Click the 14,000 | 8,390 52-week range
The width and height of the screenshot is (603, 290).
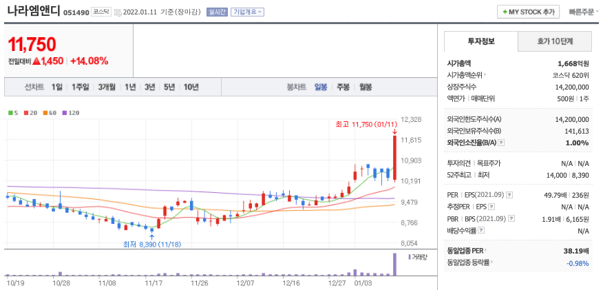[x=569, y=175]
